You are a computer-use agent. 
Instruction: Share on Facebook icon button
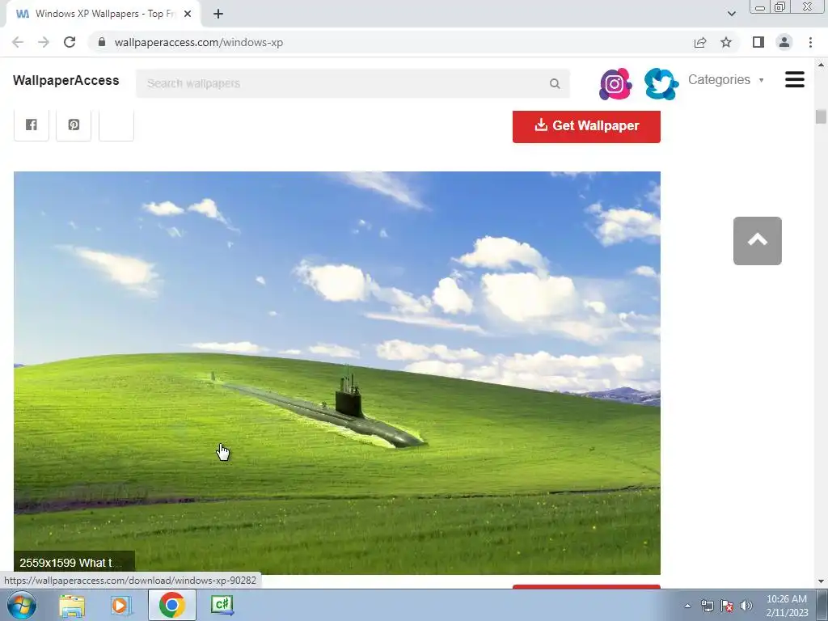32,125
